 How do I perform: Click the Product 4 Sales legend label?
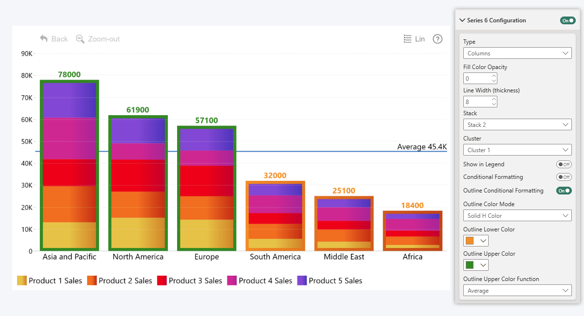(265, 281)
